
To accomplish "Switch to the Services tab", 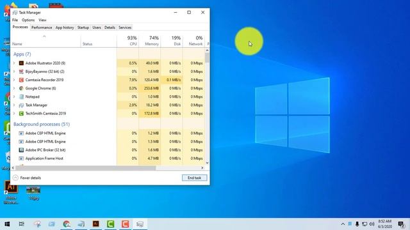I will click(x=125, y=27).
